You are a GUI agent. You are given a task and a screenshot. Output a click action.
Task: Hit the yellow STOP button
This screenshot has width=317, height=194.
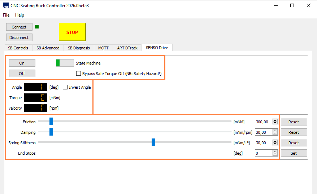(72, 32)
